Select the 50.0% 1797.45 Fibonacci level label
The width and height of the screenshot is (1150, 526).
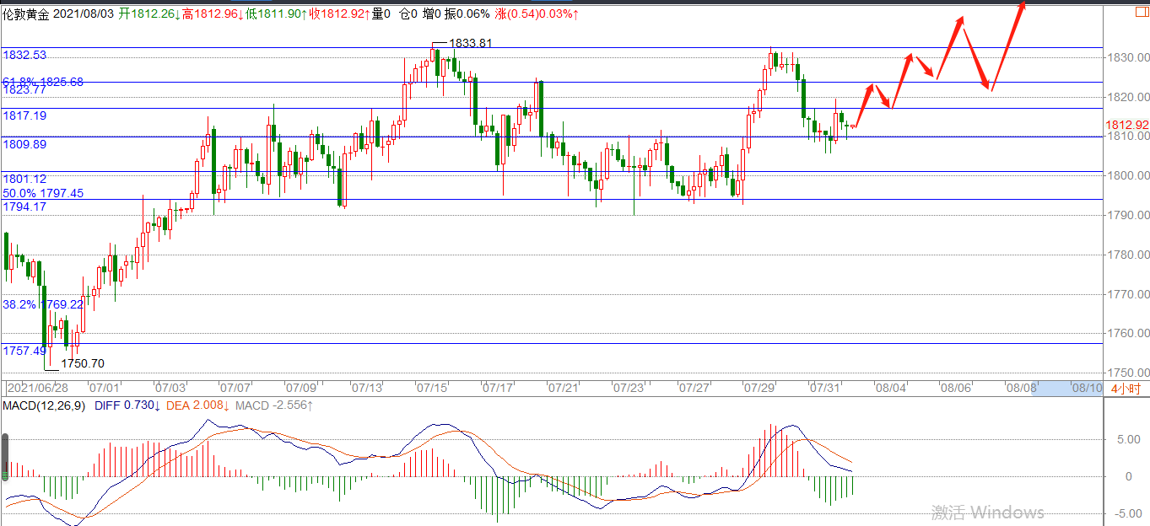(x=43, y=193)
